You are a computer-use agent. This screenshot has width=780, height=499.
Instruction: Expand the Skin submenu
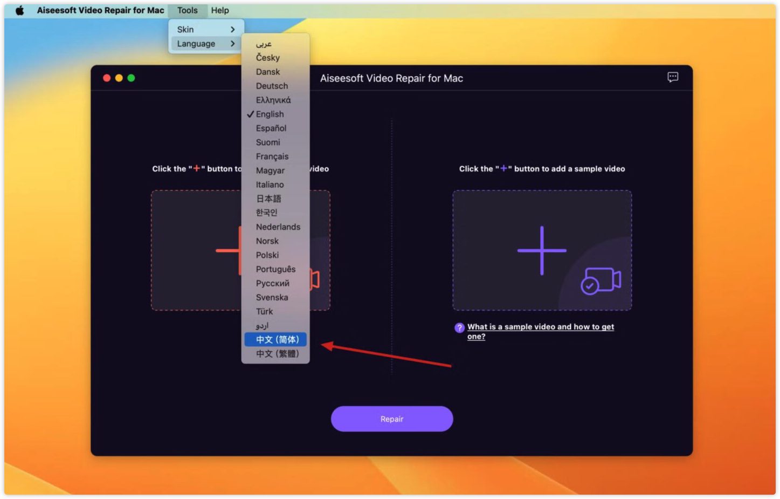[x=206, y=29]
